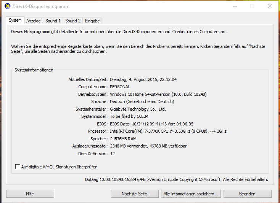This screenshot has width=280, height=203.
Task: Click the 24576MB RAM value
Action: 123,139
